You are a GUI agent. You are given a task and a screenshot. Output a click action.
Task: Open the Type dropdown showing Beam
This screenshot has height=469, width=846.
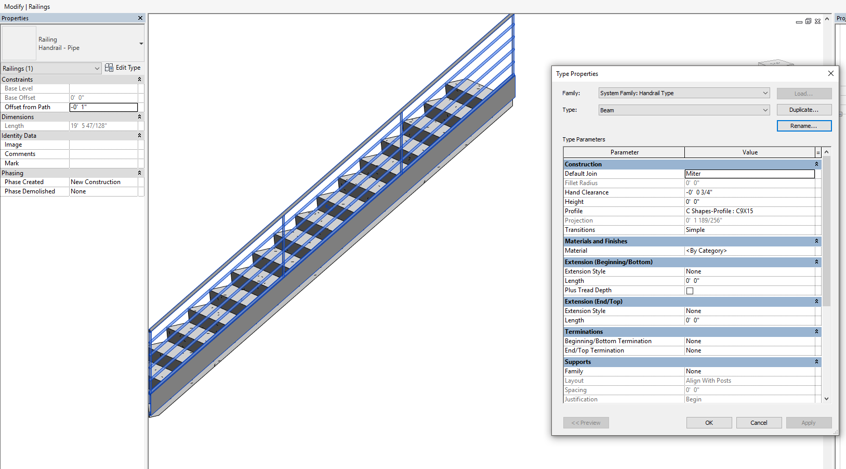(x=765, y=110)
